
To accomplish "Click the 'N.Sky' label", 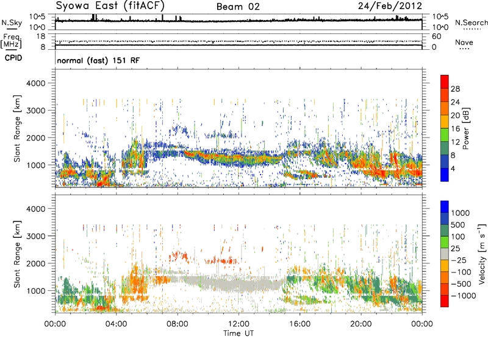I will [12, 23].
